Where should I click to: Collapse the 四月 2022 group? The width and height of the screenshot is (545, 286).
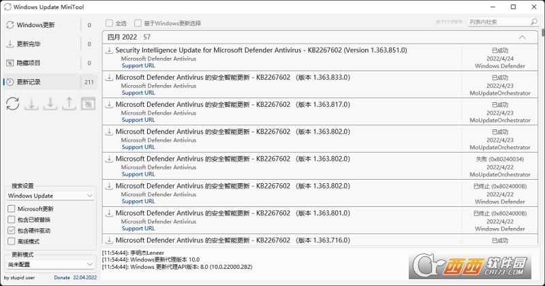click(x=522, y=37)
